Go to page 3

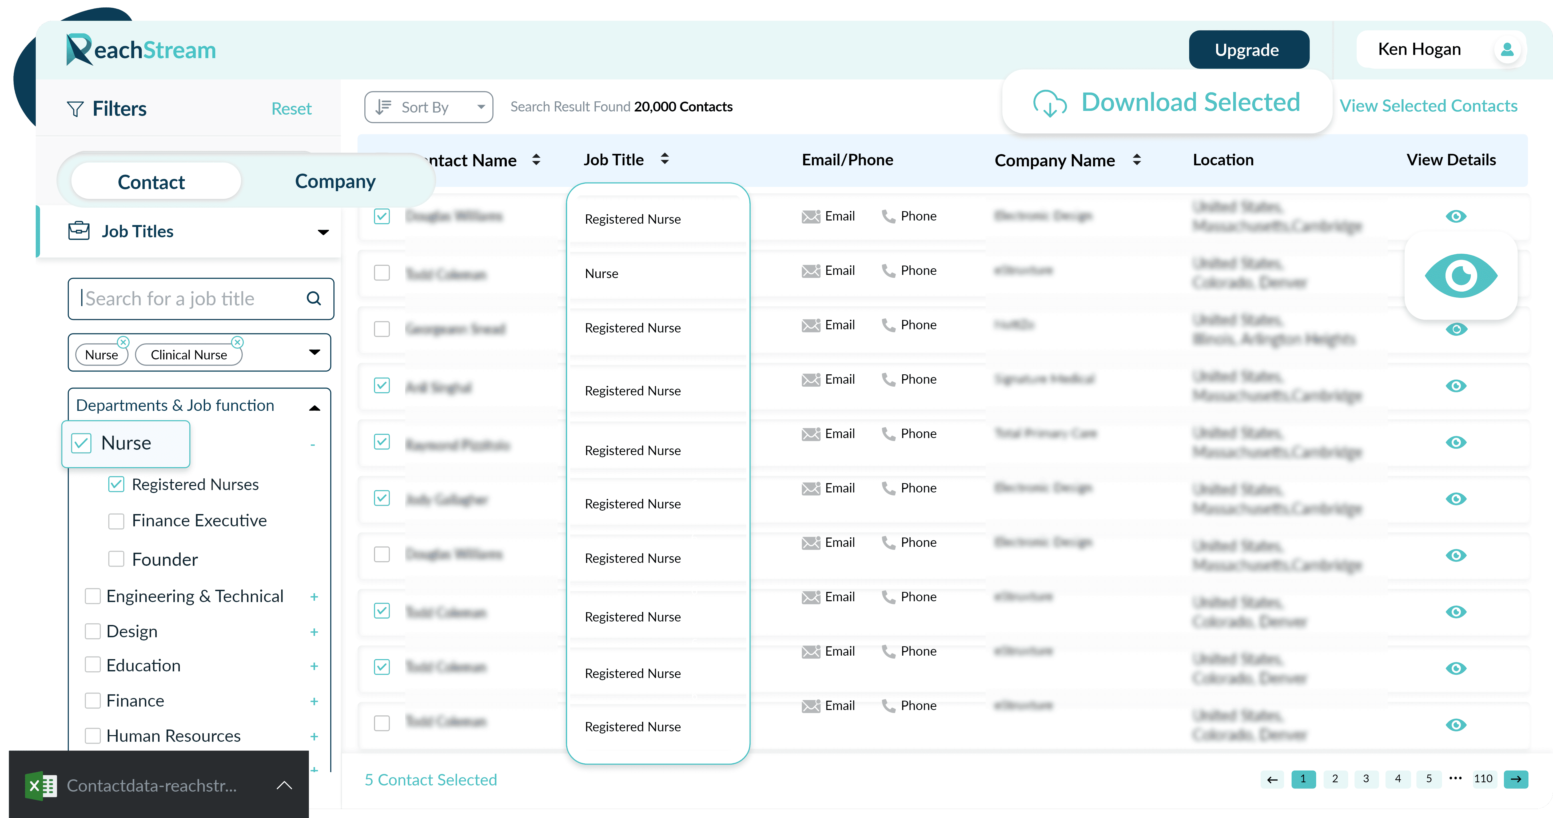(1366, 779)
